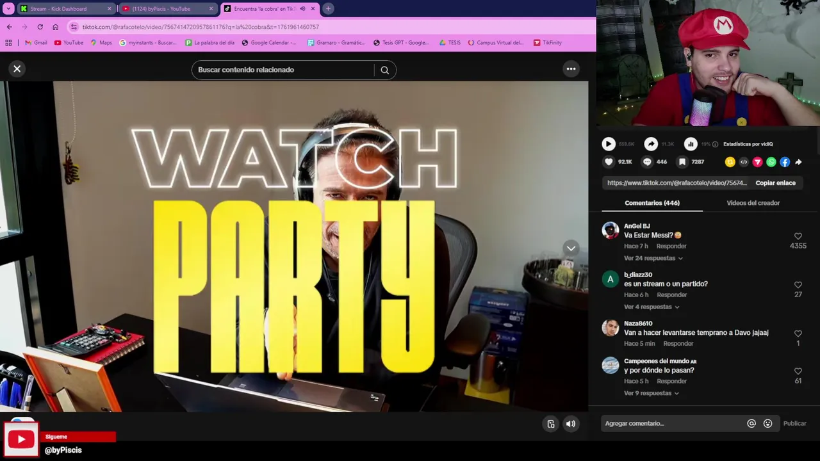This screenshot has width=820, height=461.
Task: Open AnGel BJ's profile avatar
Action: tap(611, 230)
